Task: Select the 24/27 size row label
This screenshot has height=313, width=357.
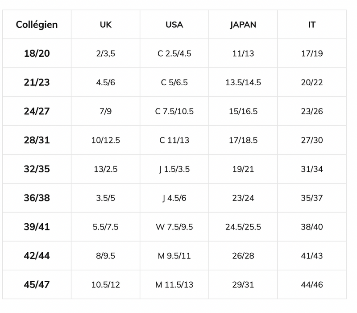Action: [37, 111]
